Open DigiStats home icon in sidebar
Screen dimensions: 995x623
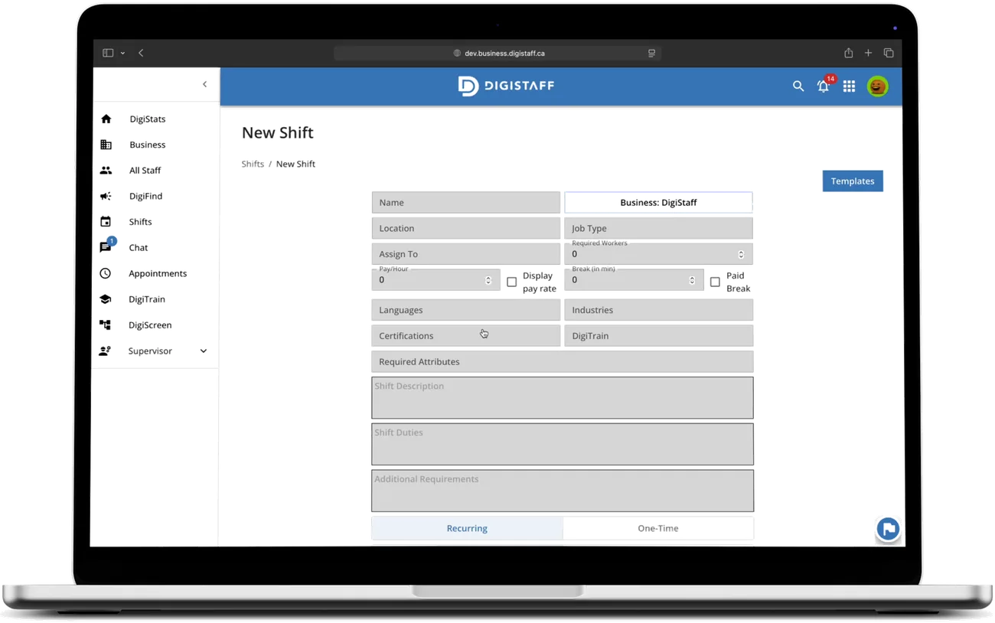(x=106, y=119)
